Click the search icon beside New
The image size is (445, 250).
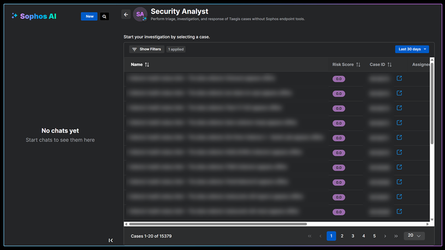(104, 16)
